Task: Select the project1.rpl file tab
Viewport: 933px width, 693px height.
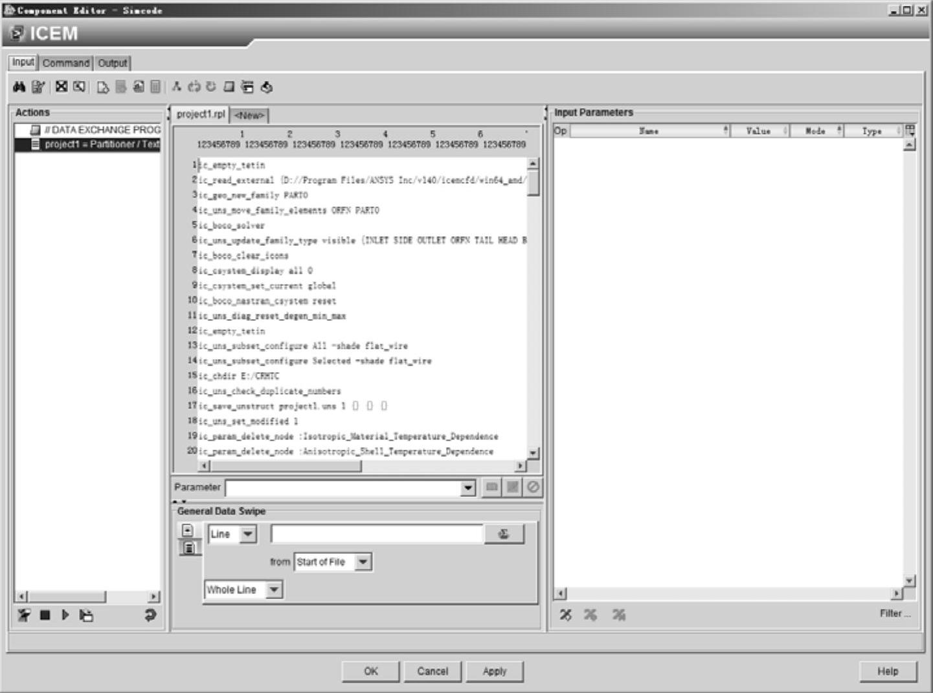Action: 201,114
